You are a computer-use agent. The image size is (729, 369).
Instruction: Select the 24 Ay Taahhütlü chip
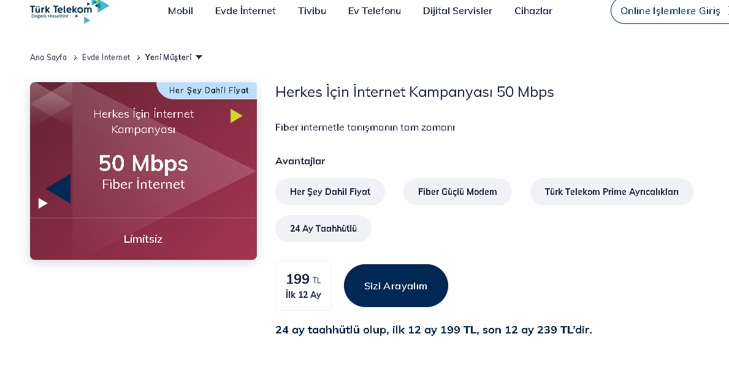point(323,229)
